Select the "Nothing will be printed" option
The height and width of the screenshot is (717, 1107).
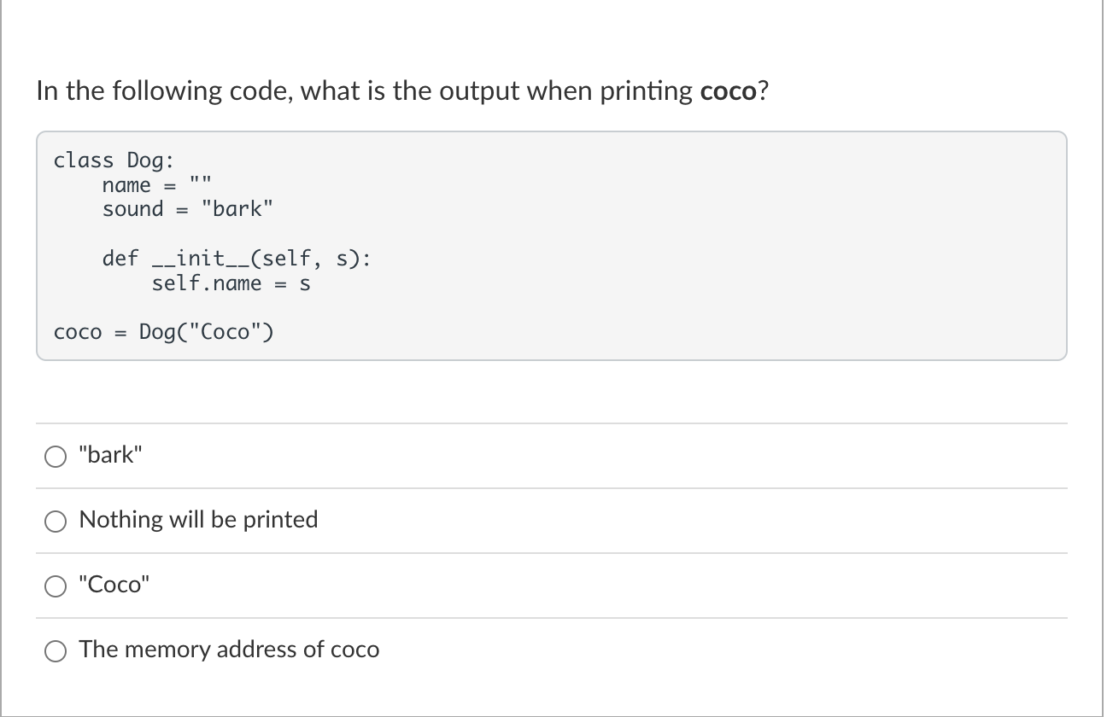(x=55, y=521)
